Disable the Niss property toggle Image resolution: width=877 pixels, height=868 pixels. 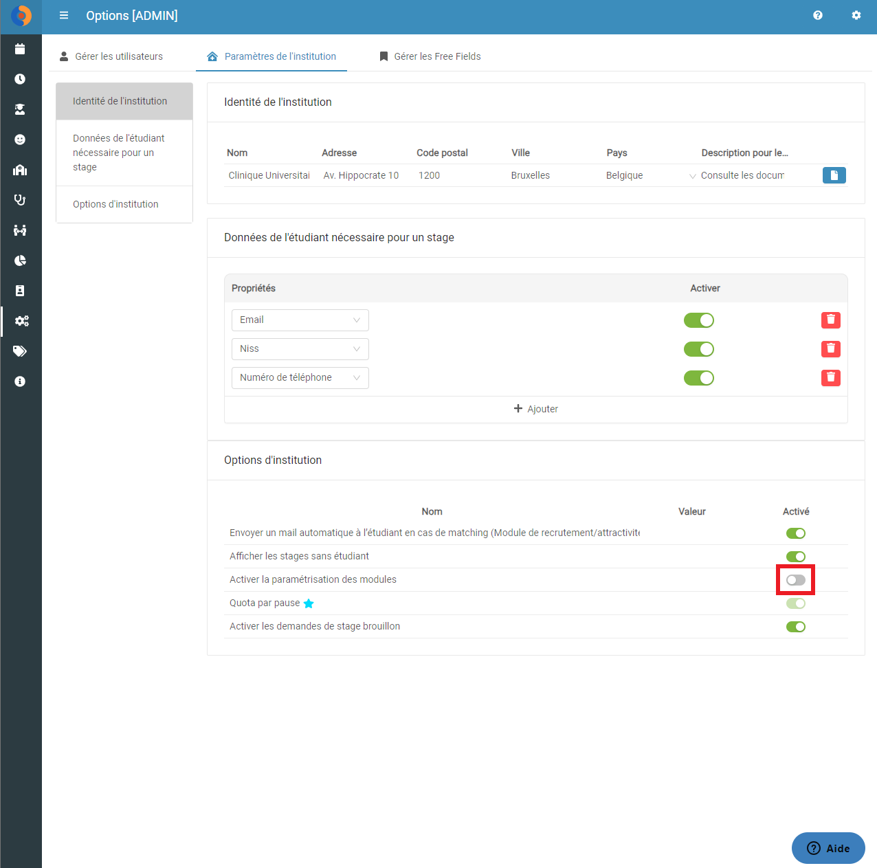coord(699,349)
